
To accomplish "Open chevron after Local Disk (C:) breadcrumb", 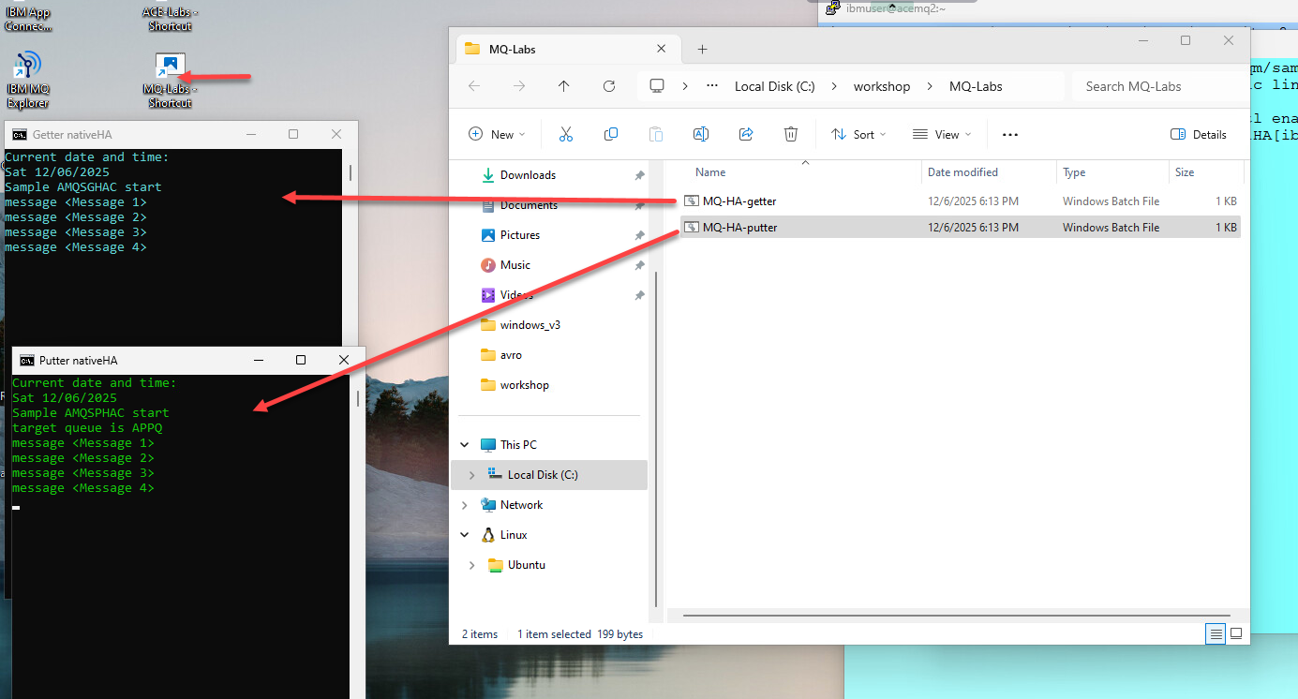I will point(834,86).
